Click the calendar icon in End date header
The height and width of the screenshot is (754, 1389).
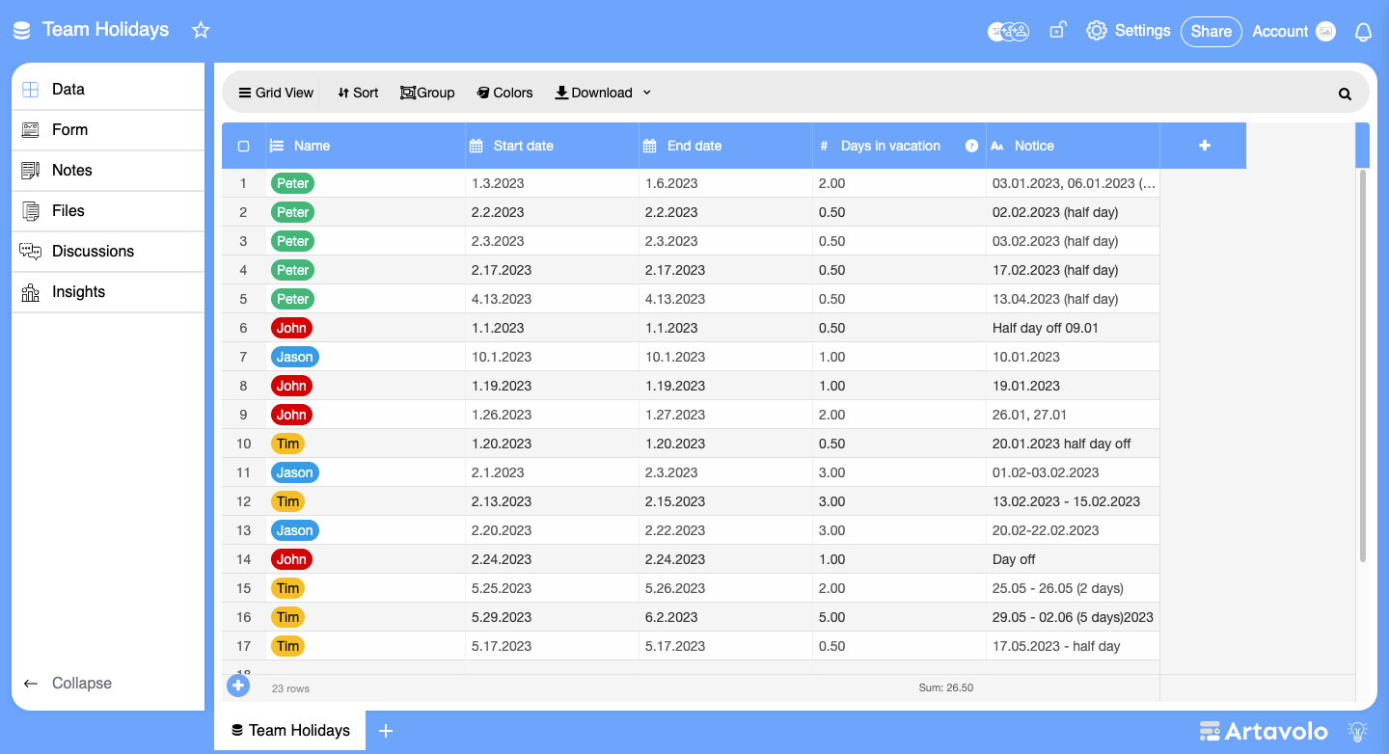650,146
